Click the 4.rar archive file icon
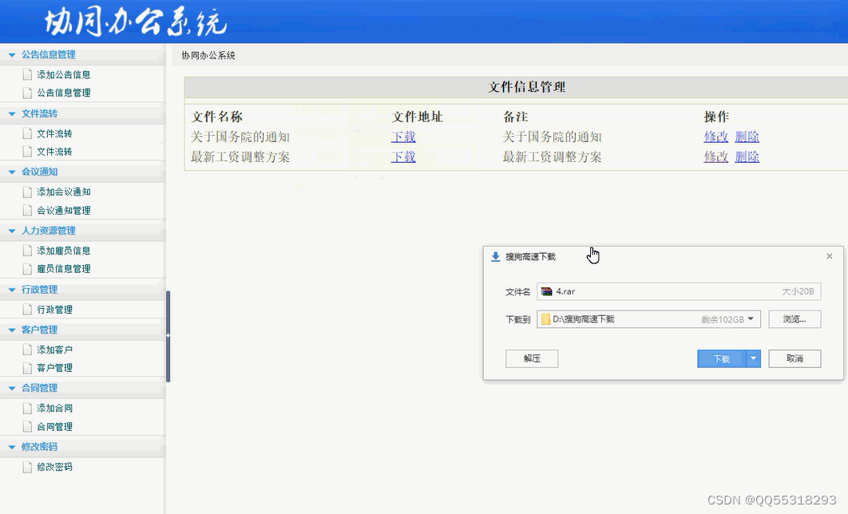848x514 pixels. click(546, 291)
